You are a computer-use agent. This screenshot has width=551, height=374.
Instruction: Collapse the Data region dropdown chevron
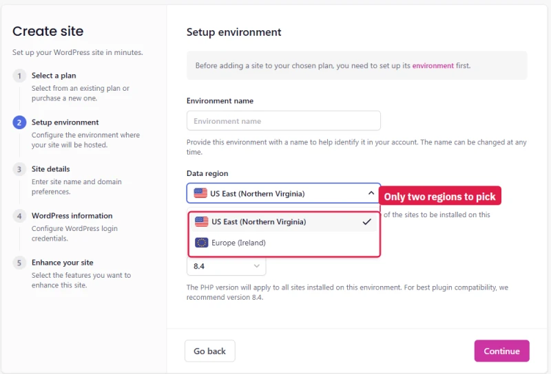[371, 193]
